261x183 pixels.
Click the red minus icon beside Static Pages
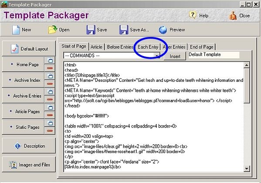[50, 131]
